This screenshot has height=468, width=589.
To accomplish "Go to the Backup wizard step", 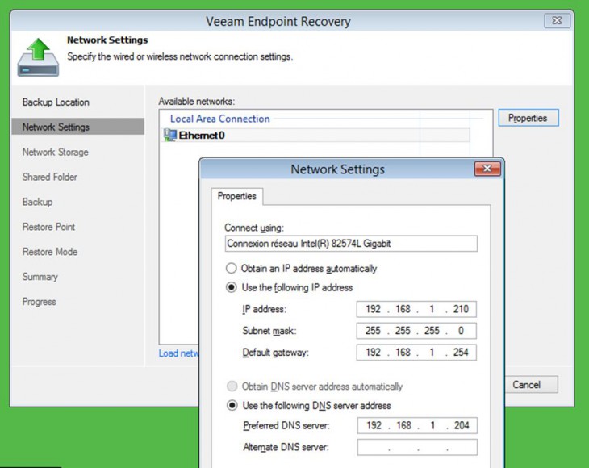I will pos(37,202).
